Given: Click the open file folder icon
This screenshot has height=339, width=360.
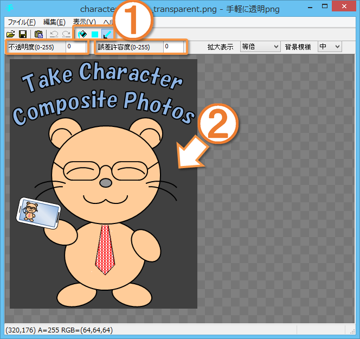Looking at the screenshot, I should [10, 34].
